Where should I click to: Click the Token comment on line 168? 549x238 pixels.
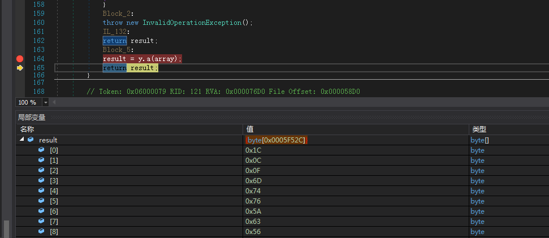tap(223, 92)
